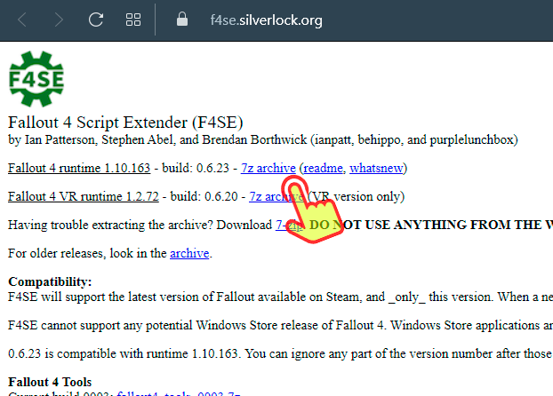Click the Fallout 4 Script Extender heading
This screenshot has width=553, height=396.
click(125, 123)
